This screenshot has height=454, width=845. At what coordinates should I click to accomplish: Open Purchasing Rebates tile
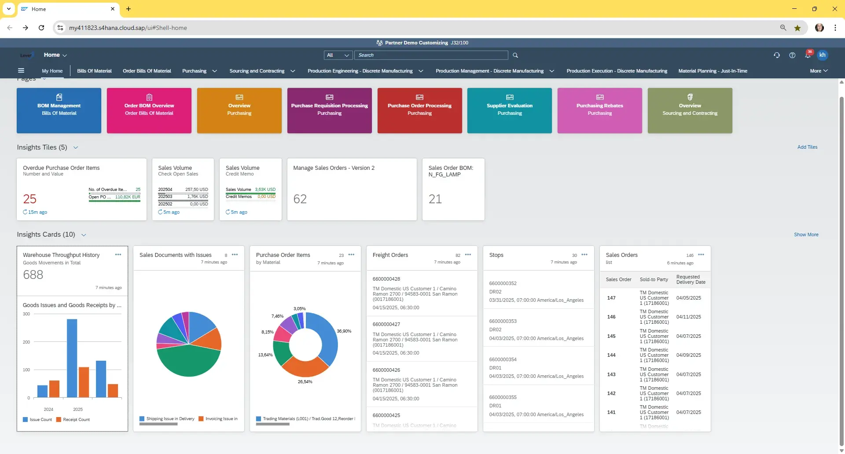pos(600,110)
